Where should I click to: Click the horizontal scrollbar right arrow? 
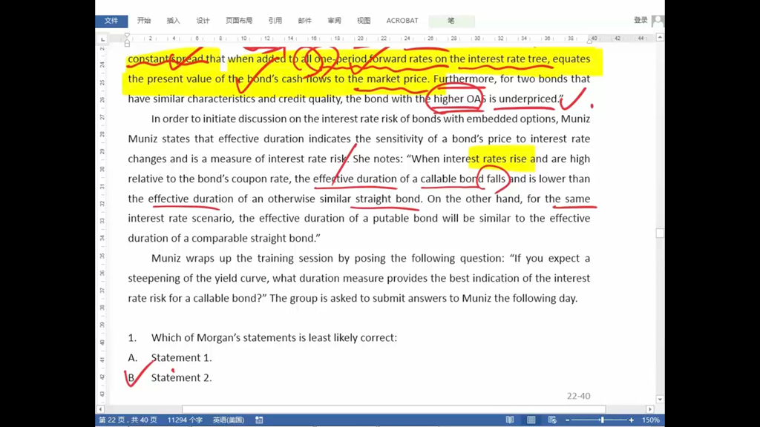pos(650,409)
